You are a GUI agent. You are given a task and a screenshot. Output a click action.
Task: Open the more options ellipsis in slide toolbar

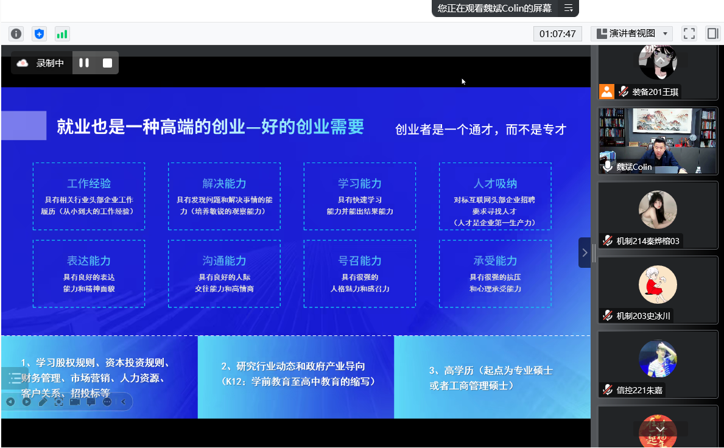click(x=107, y=402)
